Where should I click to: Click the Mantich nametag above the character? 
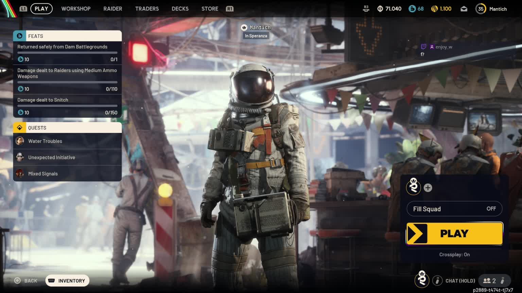(260, 27)
